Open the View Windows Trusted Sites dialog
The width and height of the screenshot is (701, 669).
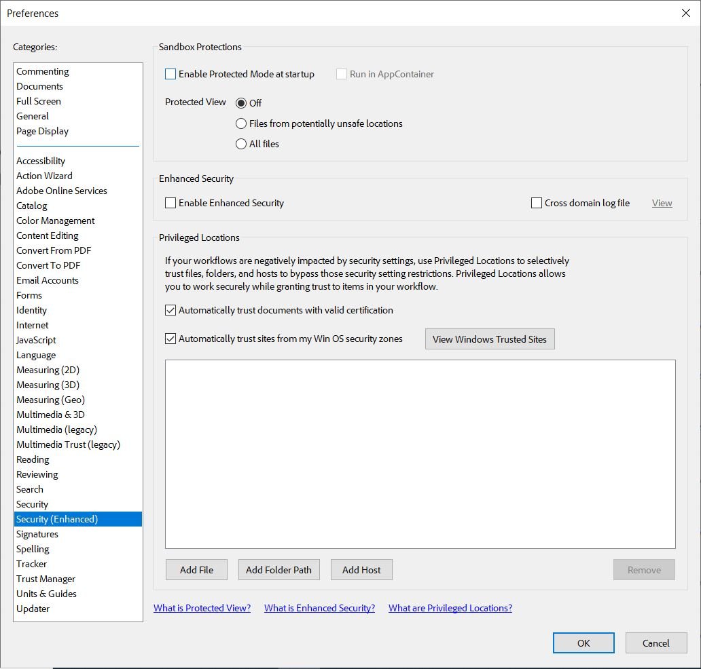pos(490,339)
